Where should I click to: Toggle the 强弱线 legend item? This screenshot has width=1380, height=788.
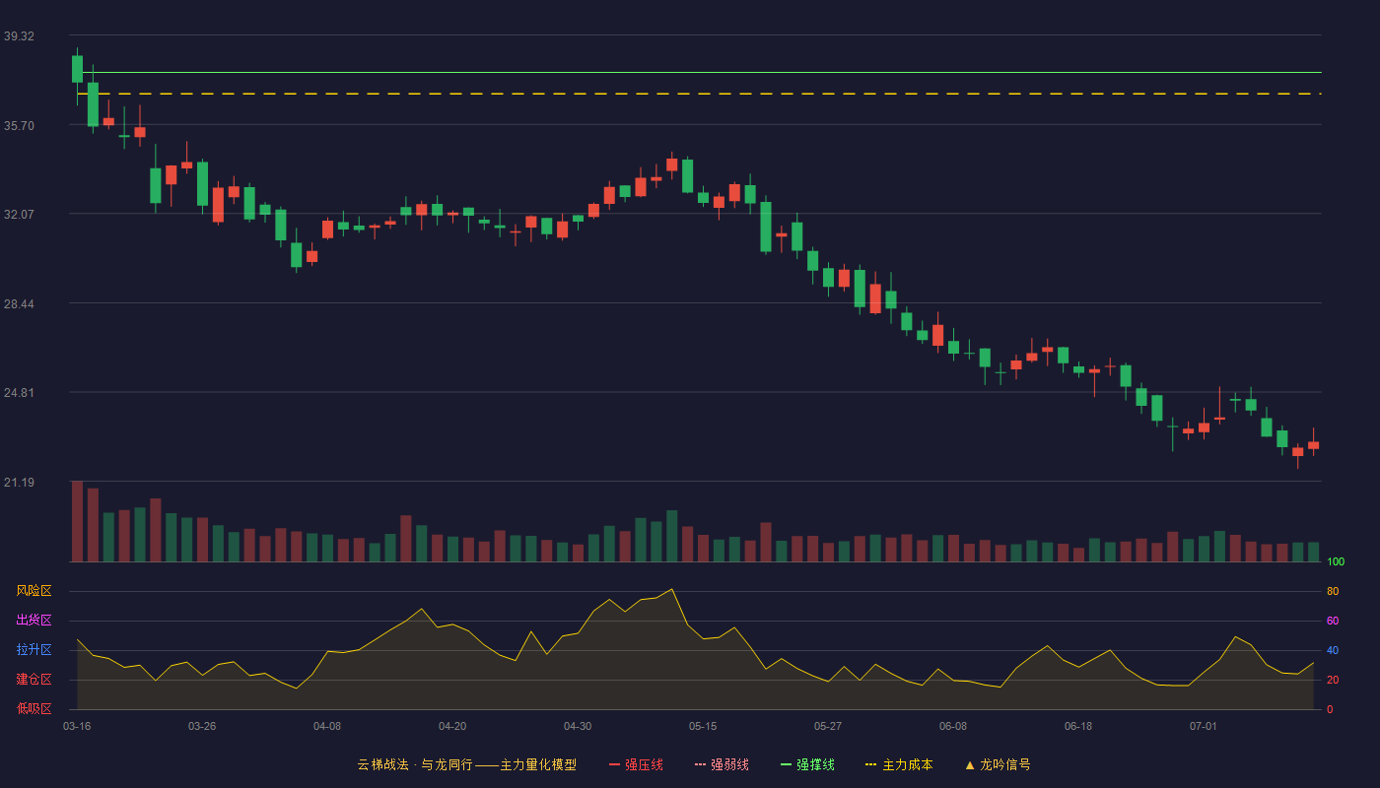click(722, 764)
